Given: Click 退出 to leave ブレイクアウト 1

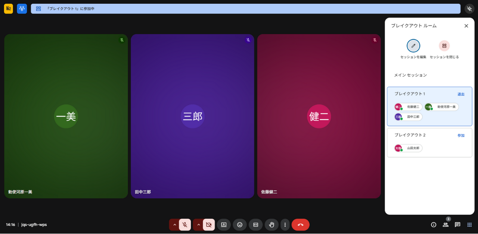Looking at the screenshot, I should 461,94.
